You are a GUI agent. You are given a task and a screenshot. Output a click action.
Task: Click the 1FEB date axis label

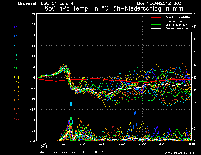192,144
